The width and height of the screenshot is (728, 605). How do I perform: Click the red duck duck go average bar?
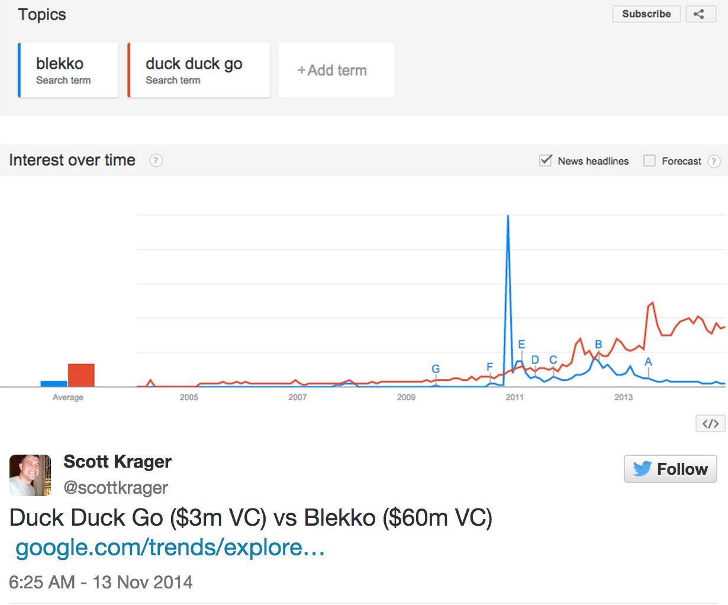81,375
